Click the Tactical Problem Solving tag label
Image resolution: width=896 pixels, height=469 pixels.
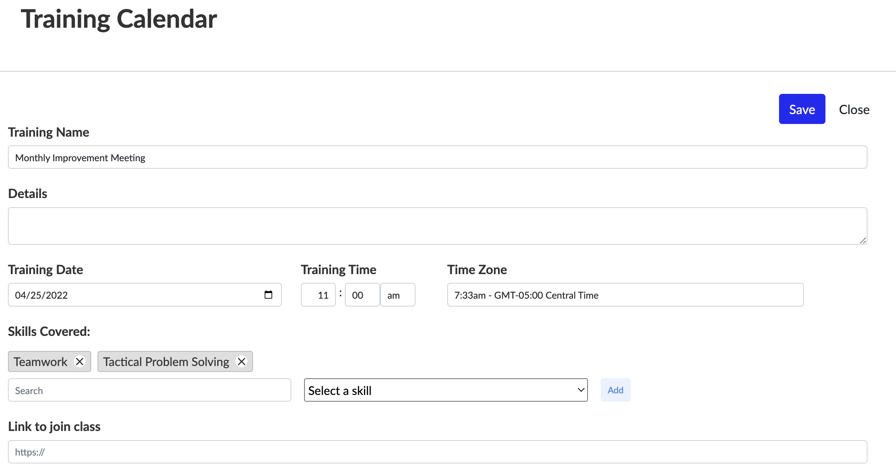tap(166, 362)
